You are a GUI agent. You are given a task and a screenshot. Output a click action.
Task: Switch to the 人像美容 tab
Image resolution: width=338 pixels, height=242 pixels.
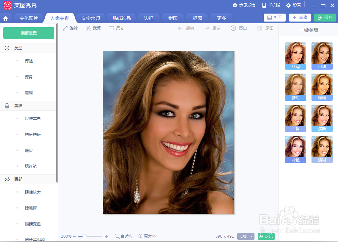pos(60,18)
